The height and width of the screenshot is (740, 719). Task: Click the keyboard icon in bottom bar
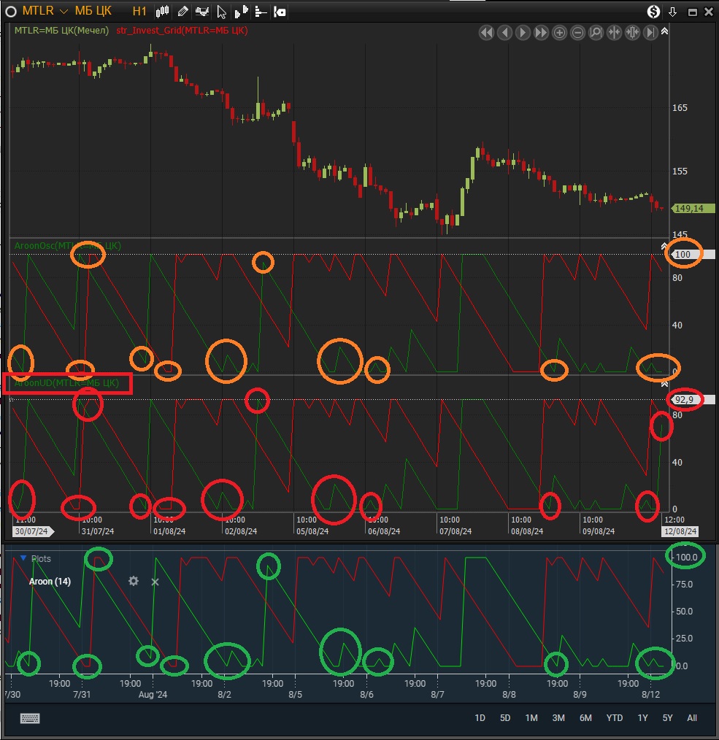coord(30,718)
